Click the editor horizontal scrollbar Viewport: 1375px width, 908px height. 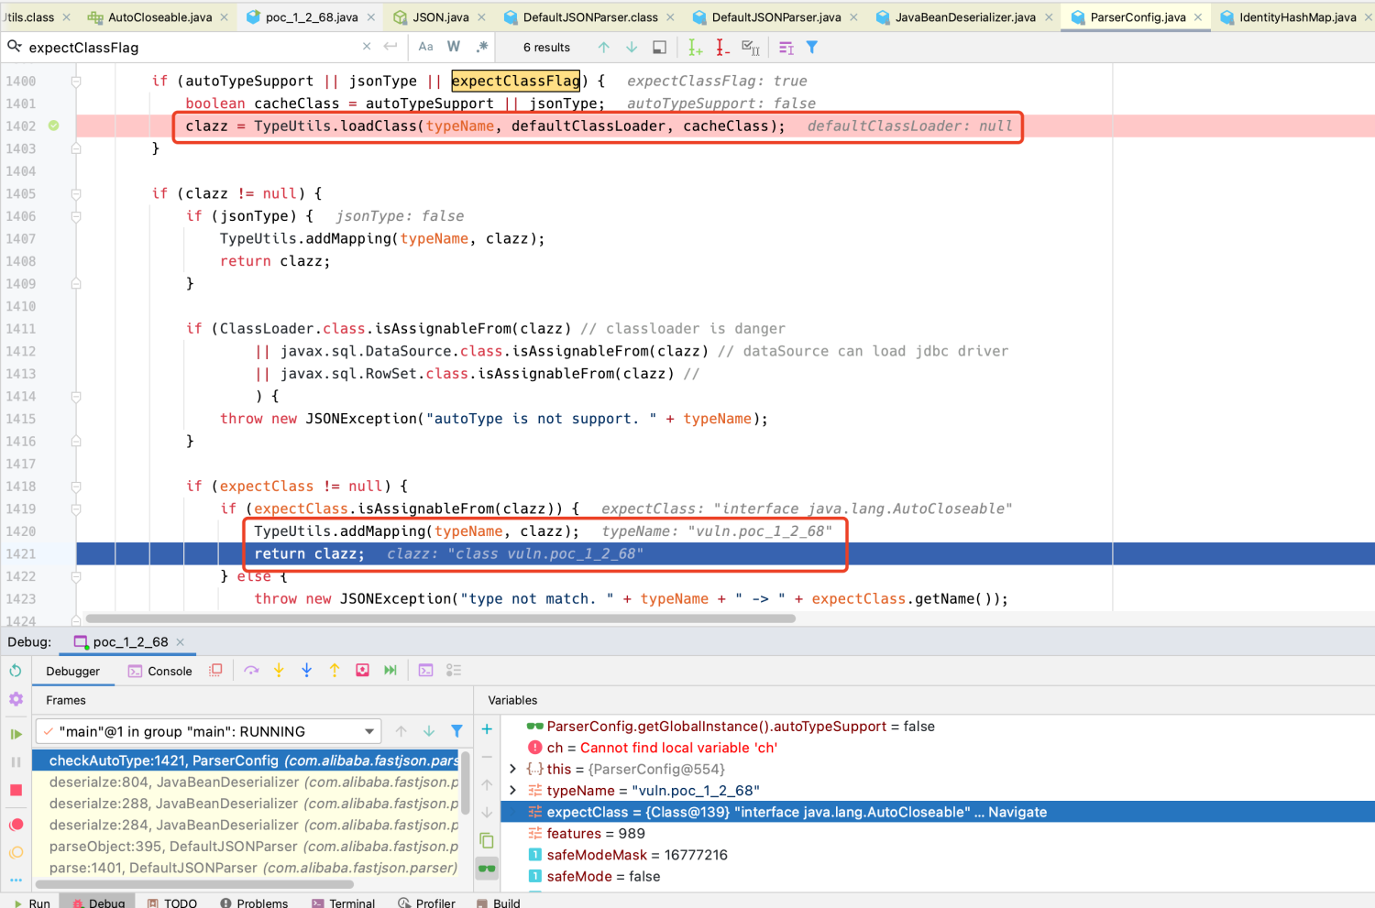coord(440,618)
